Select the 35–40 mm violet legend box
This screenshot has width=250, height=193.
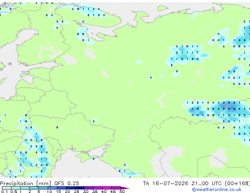pyautogui.click(x=98, y=188)
